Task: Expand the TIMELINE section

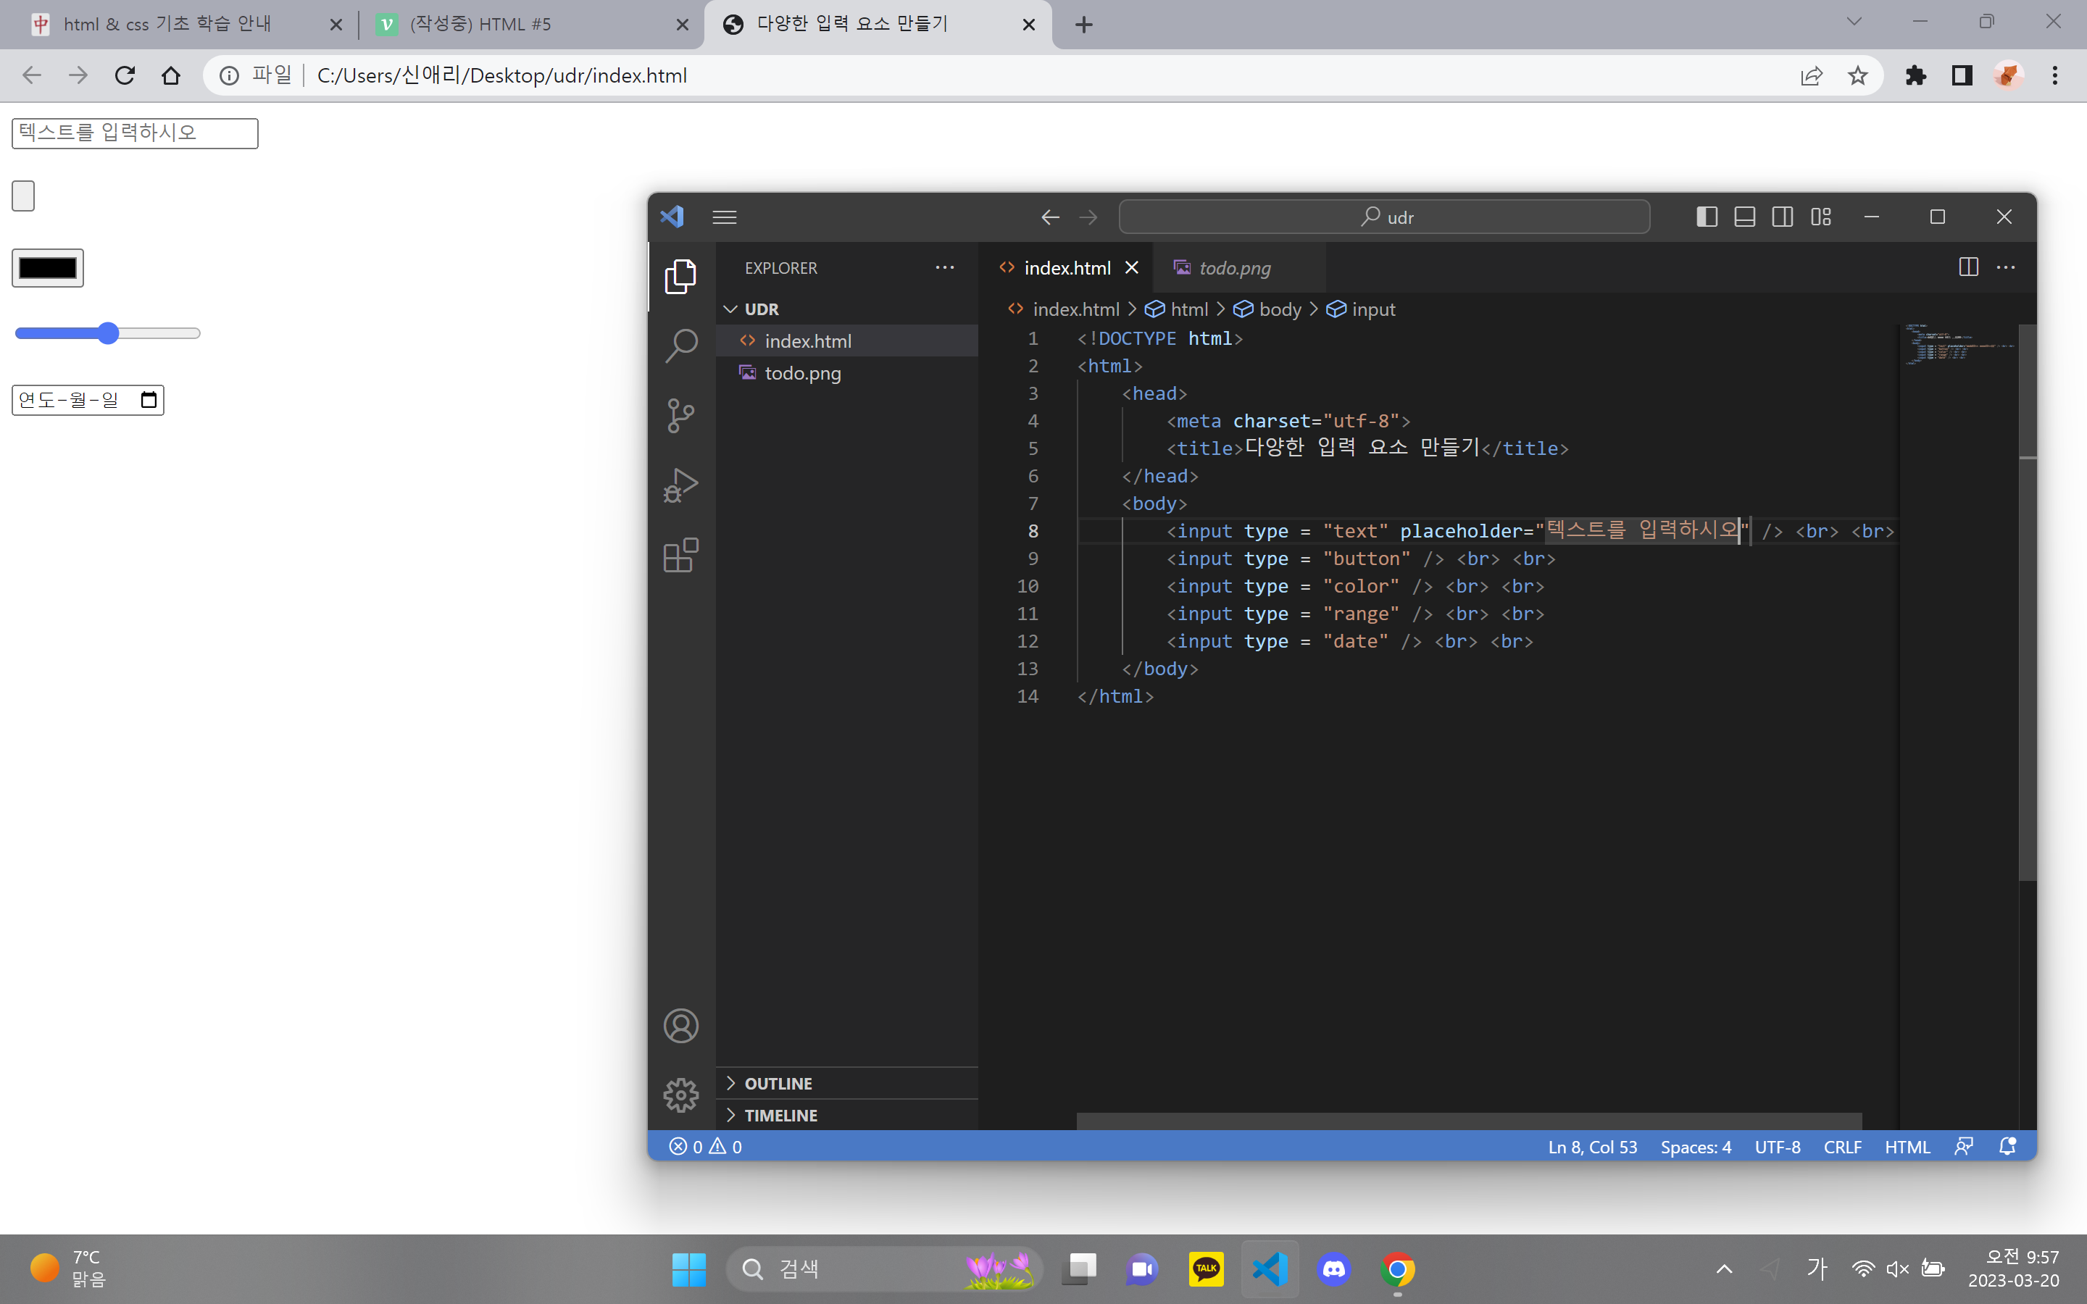Action: click(x=780, y=1115)
